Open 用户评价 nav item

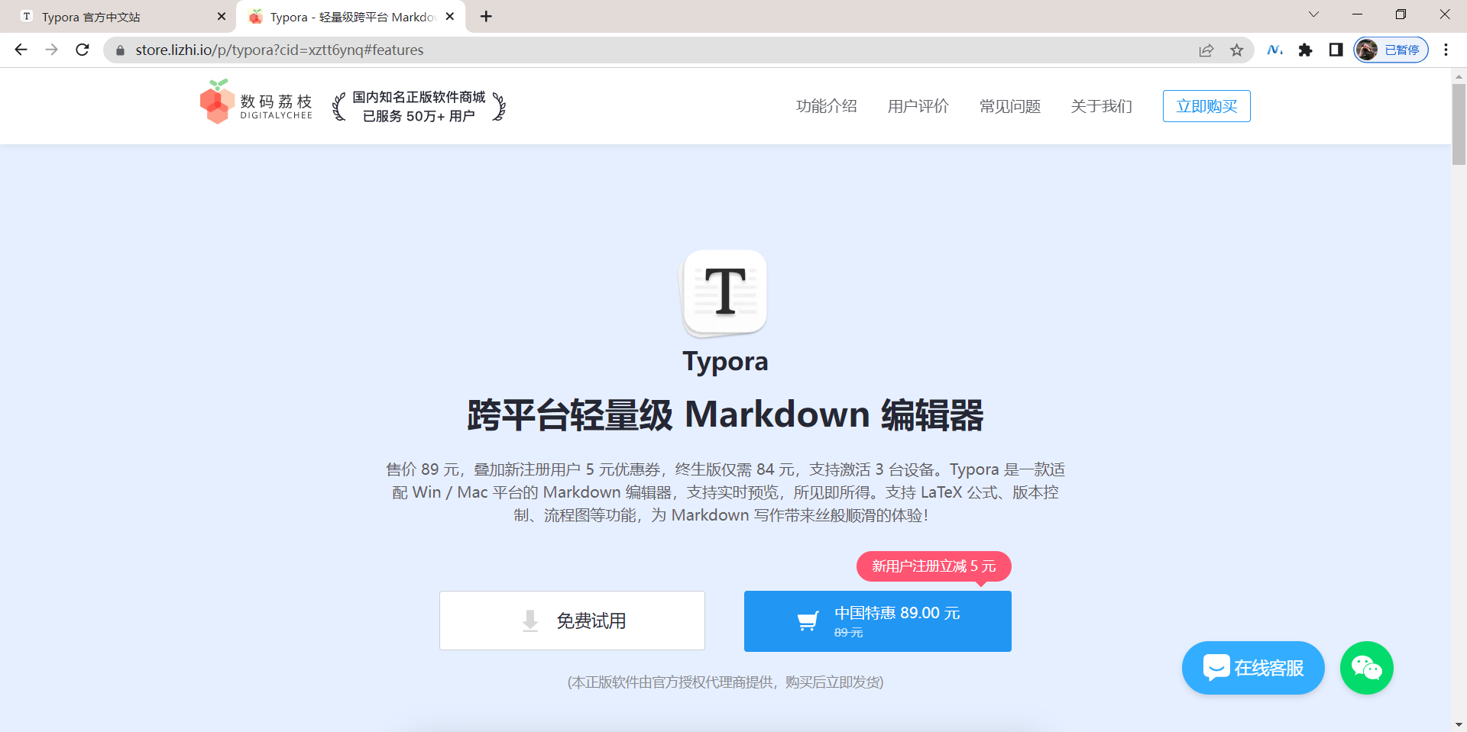coord(918,106)
